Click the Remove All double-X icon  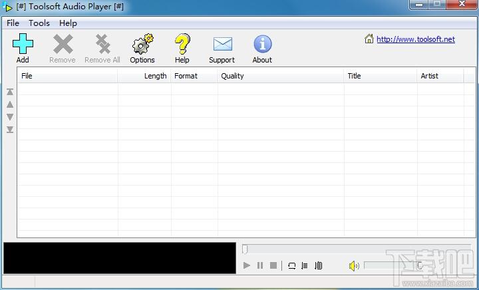point(102,44)
